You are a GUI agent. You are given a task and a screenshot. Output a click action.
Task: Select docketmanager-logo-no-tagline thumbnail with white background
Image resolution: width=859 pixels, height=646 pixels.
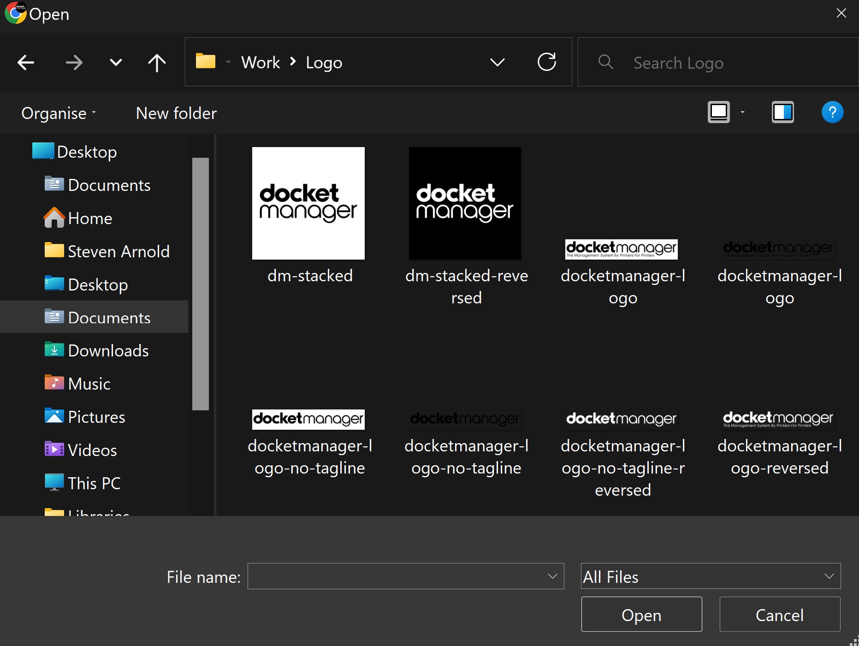(x=308, y=419)
